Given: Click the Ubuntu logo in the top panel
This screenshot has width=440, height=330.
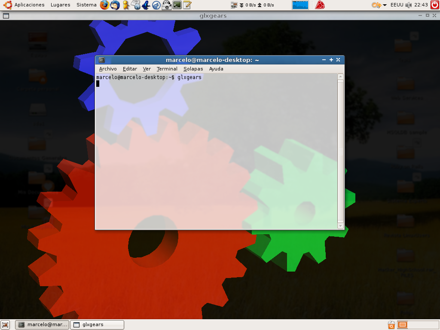Looking at the screenshot, I should (8, 5).
